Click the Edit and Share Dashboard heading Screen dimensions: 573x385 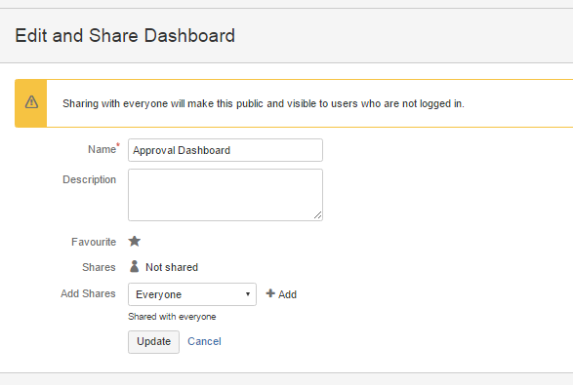125,36
